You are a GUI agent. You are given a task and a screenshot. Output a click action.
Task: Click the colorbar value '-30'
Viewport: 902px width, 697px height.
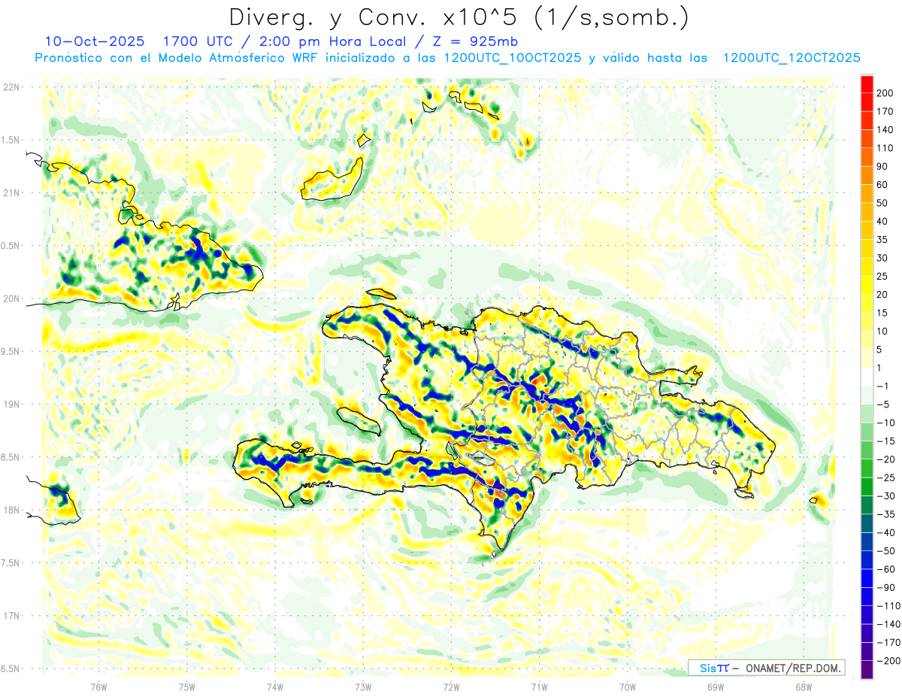[x=887, y=495]
